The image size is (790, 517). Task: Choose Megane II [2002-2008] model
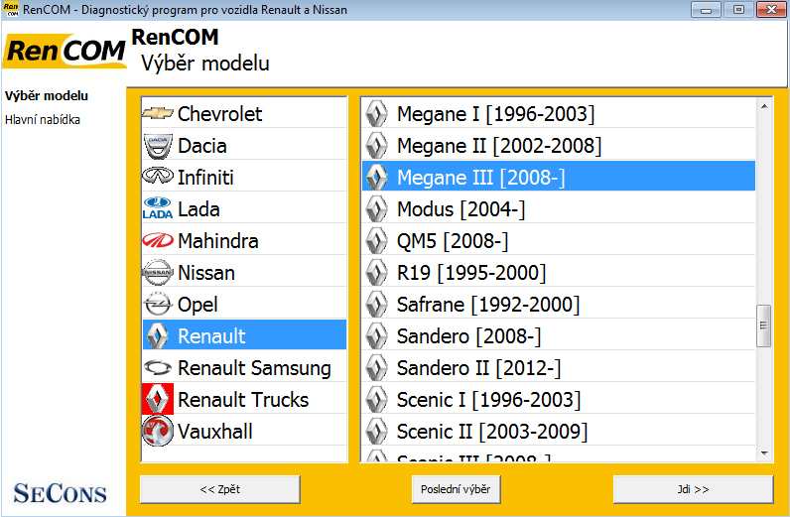498,146
